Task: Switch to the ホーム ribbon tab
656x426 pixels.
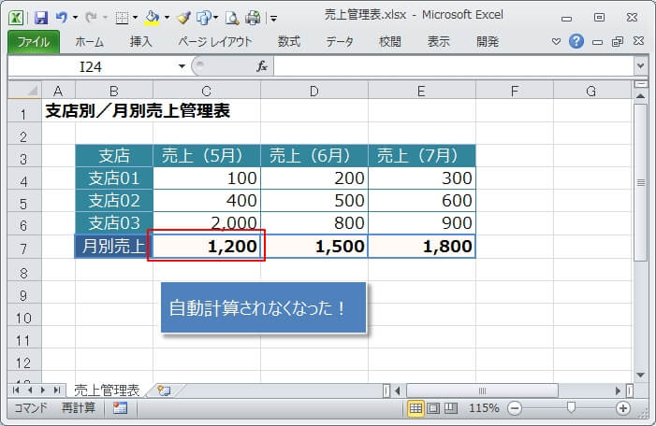Action: [90, 42]
